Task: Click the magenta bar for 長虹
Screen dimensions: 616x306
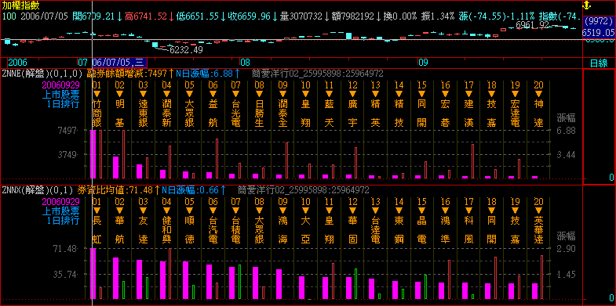Action: point(93,274)
